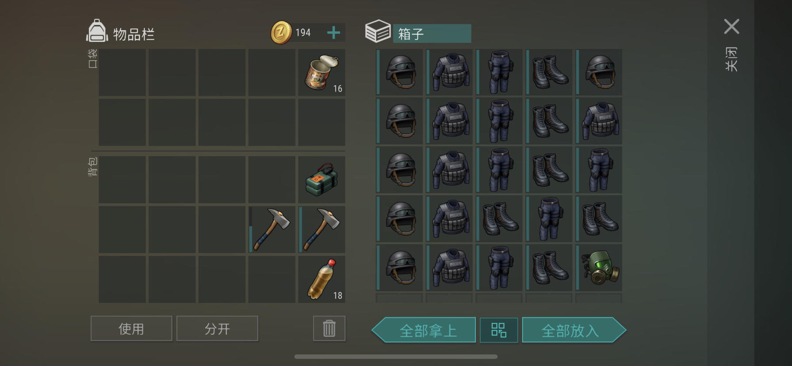Select the gas mask in the box
This screenshot has width=792, height=366.
tap(599, 267)
